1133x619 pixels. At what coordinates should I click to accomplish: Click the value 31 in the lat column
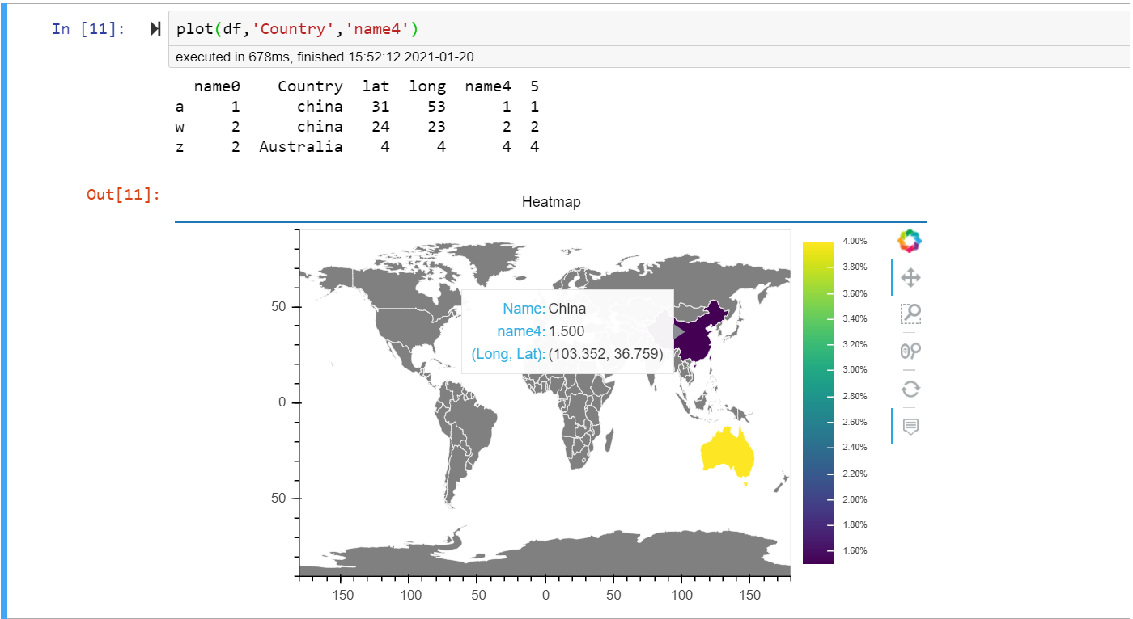point(380,107)
